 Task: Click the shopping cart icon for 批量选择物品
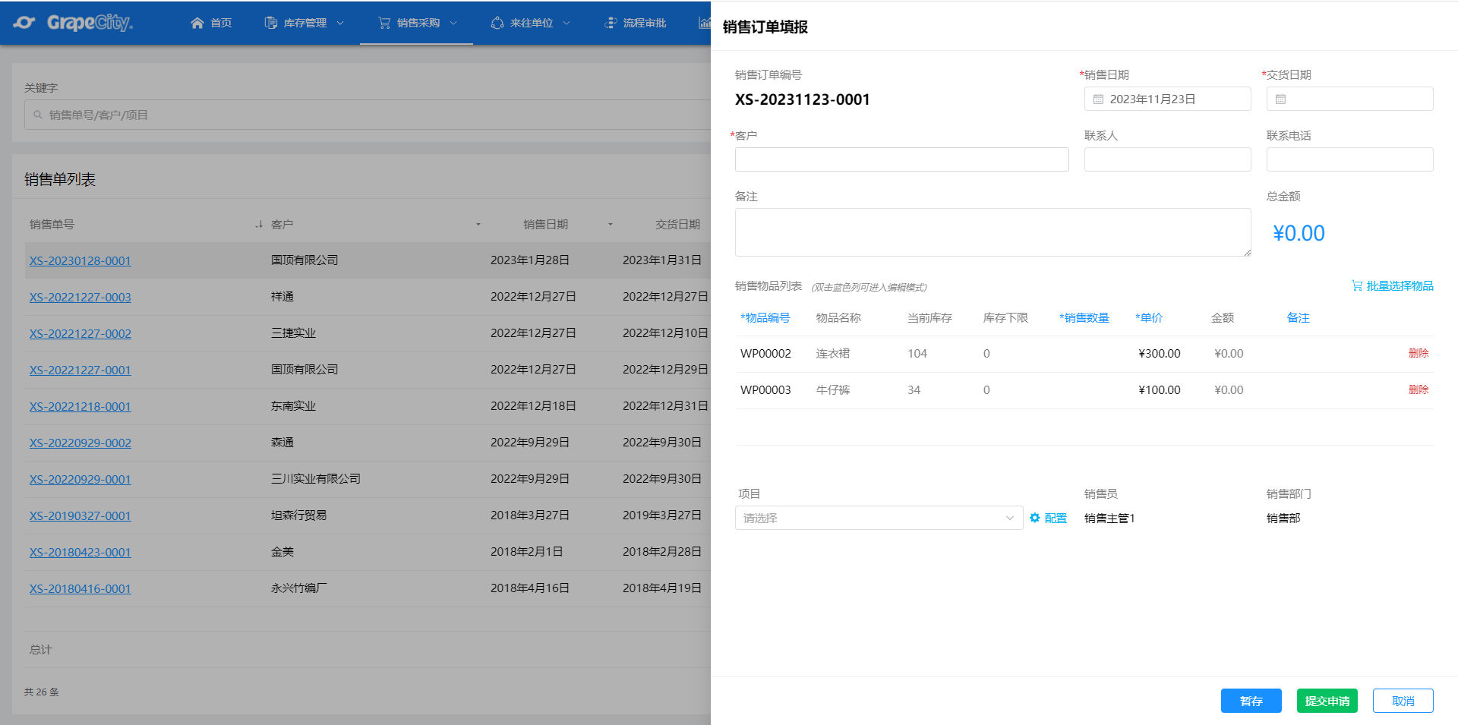[x=1356, y=285]
